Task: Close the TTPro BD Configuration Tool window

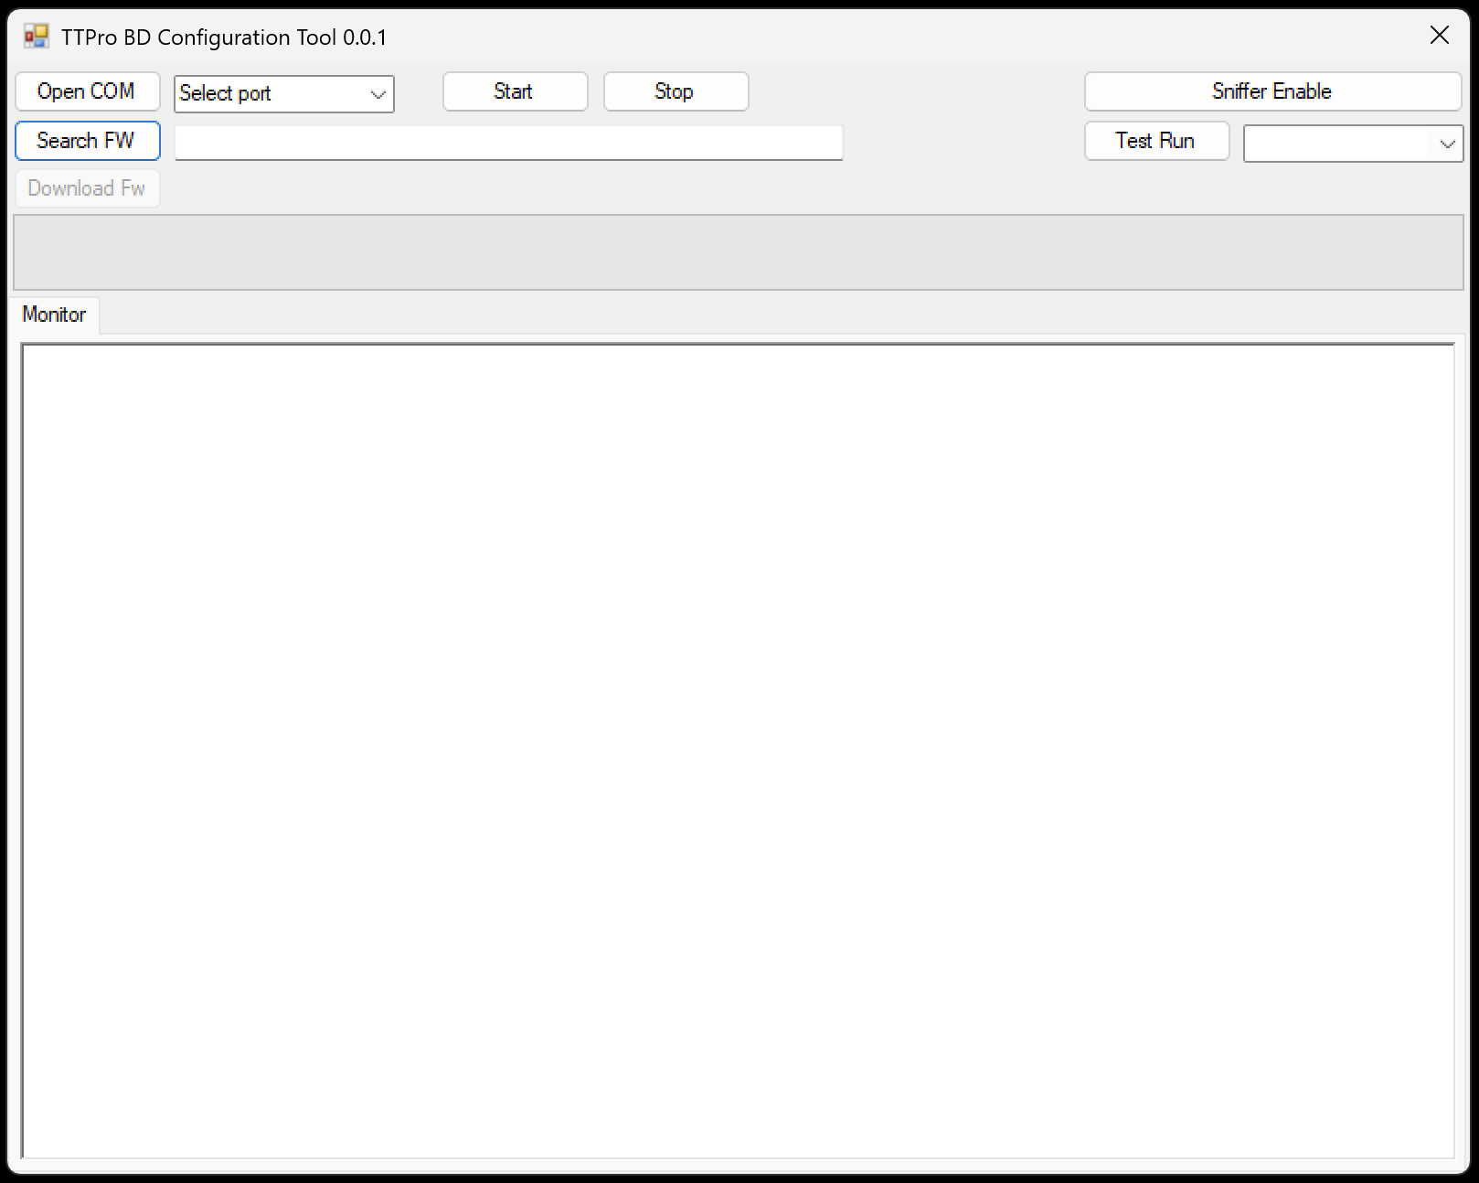Action: (1439, 36)
